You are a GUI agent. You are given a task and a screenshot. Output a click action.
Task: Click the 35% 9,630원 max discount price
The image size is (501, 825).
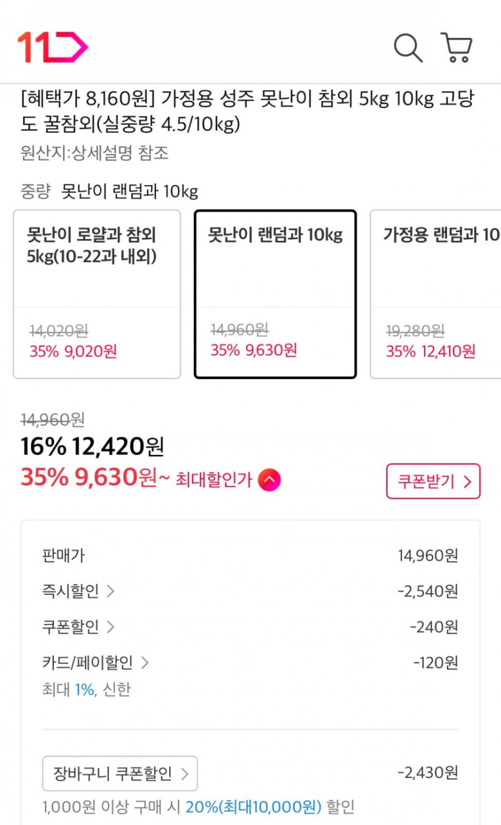(89, 478)
